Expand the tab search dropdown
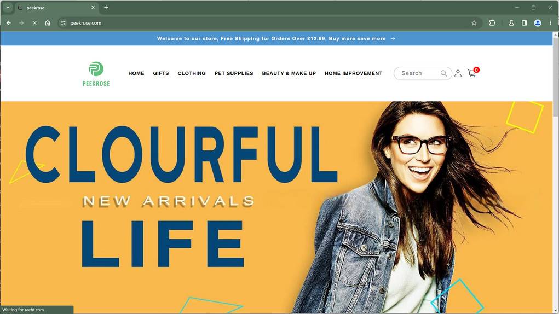Viewport: 559px width, 314px height. pyautogui.click(x=8, y=8)
